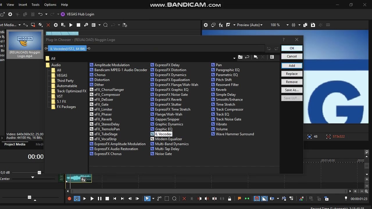The image size is (372, 209).
Task: Select the VEGAS folder in tree
Action: (62, 75)
